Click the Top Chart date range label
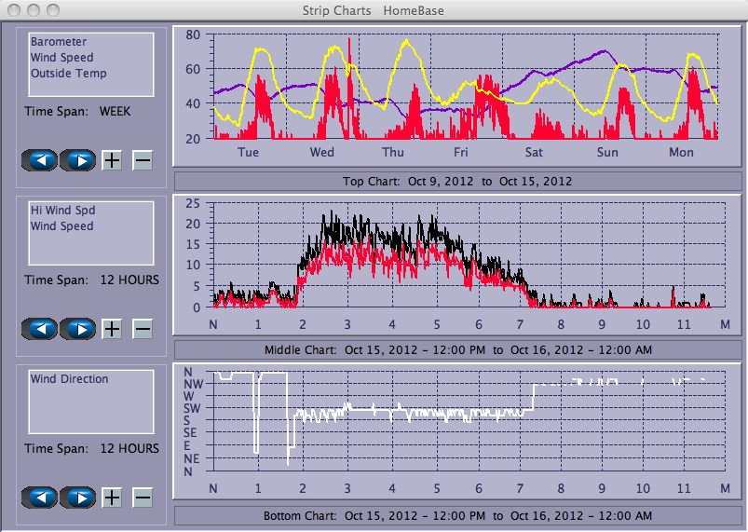This screenshot has width=748, height=532. (x=456, y=181)
